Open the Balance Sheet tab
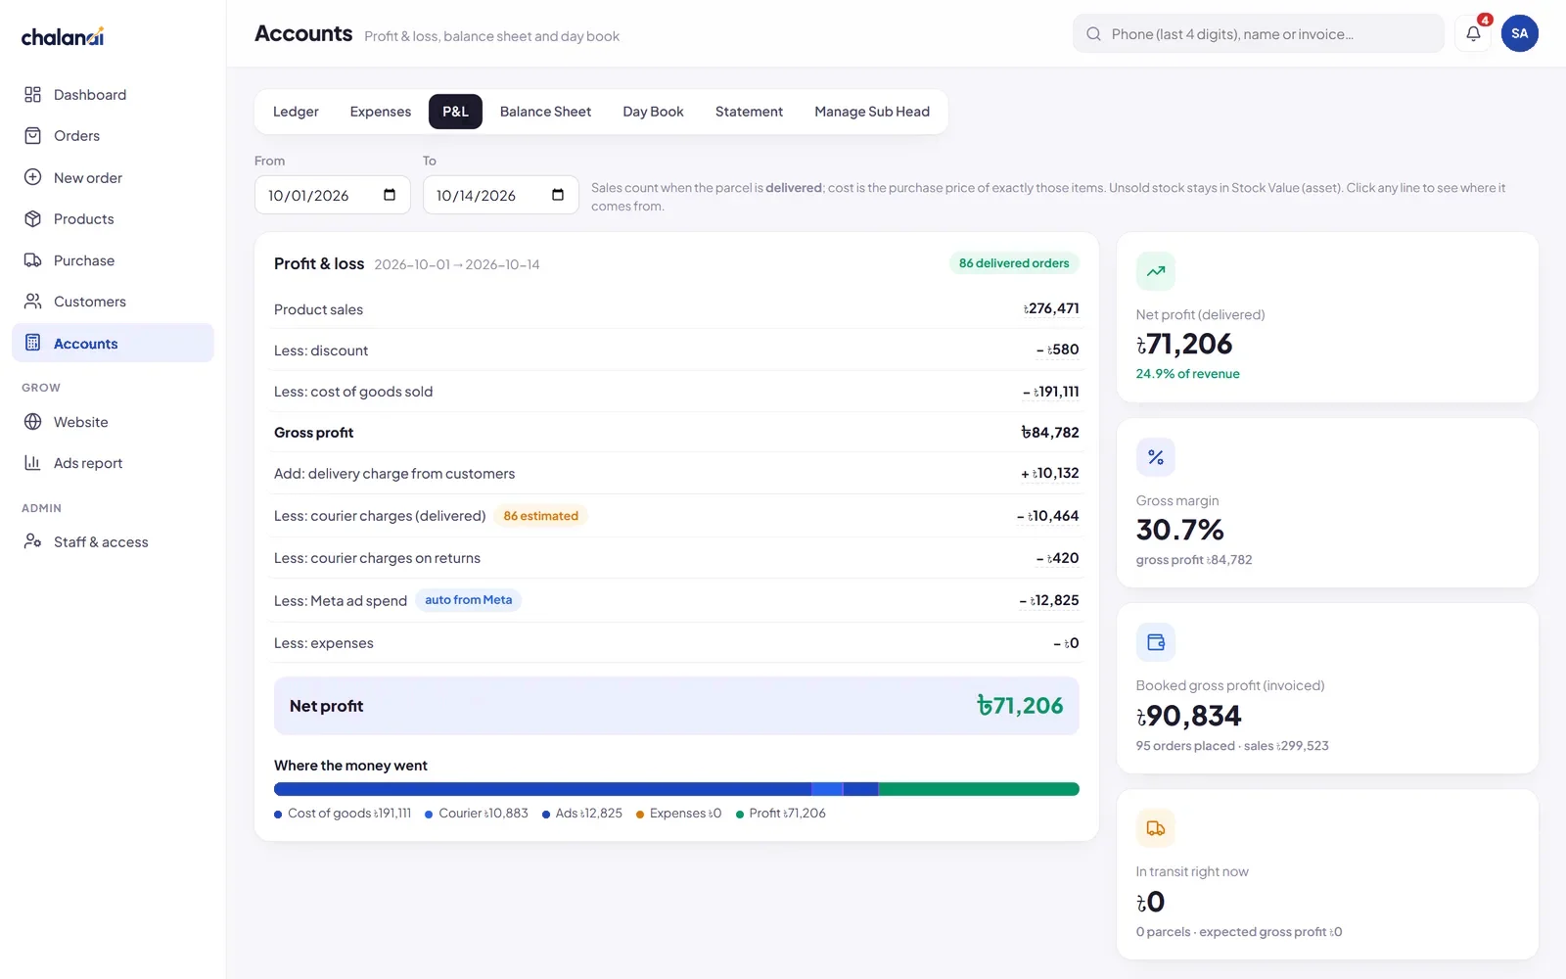1566x979 pixels. [x=545, y=112]
